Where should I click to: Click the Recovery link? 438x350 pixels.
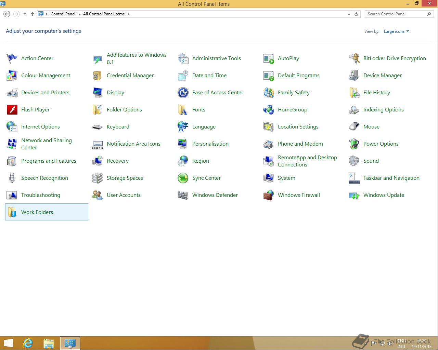tap(118, 161)
